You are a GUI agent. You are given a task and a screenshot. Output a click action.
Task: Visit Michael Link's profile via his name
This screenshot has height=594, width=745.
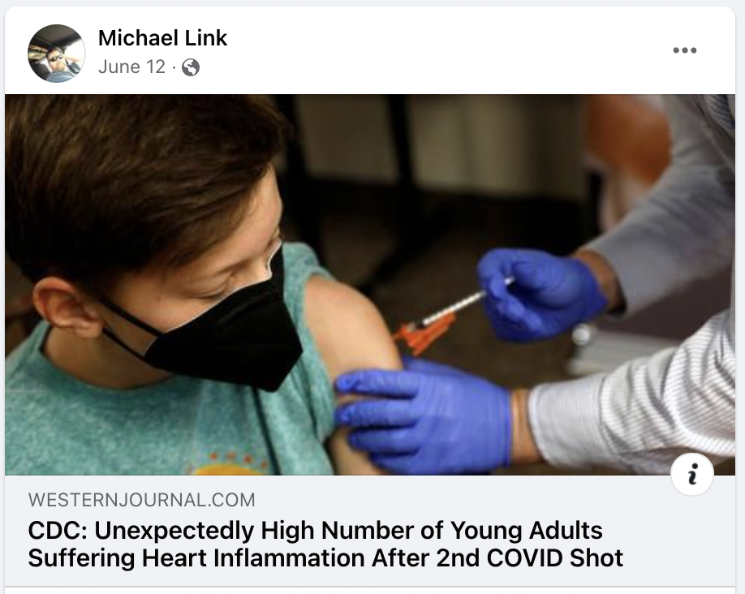pyautogui.click(x=162, y=38)
